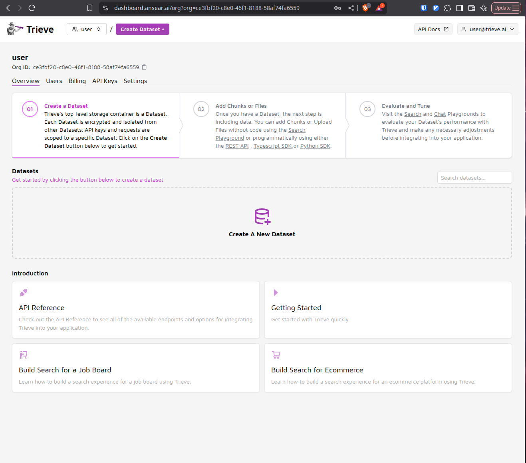Click the browser address bar URL
Viewport: 526px width, 463px height.
tap(206, 8)
